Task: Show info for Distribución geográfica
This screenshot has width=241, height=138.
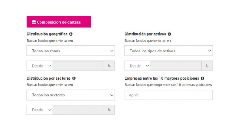Action: 71,34
